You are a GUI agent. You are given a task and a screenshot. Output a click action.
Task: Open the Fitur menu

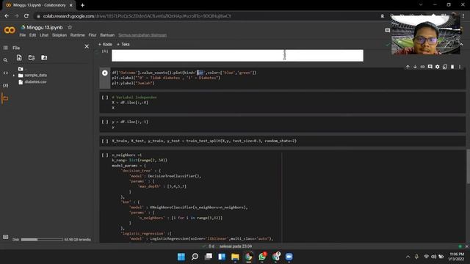(x=93, y=35)
